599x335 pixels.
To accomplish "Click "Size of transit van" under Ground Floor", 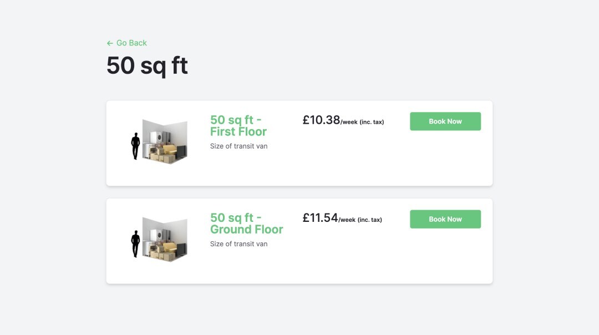I will click(x=238, y=244).
